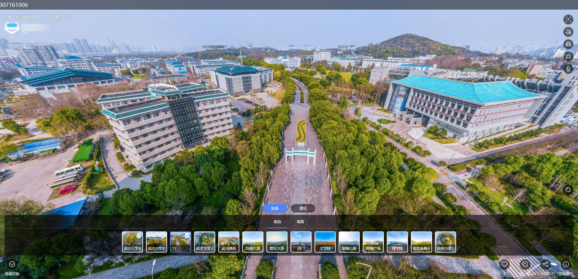578x279 pixels.
Task: Open the 自强大道 scene thumbnail
Action: pyautogui.click(x=253, y=242)
